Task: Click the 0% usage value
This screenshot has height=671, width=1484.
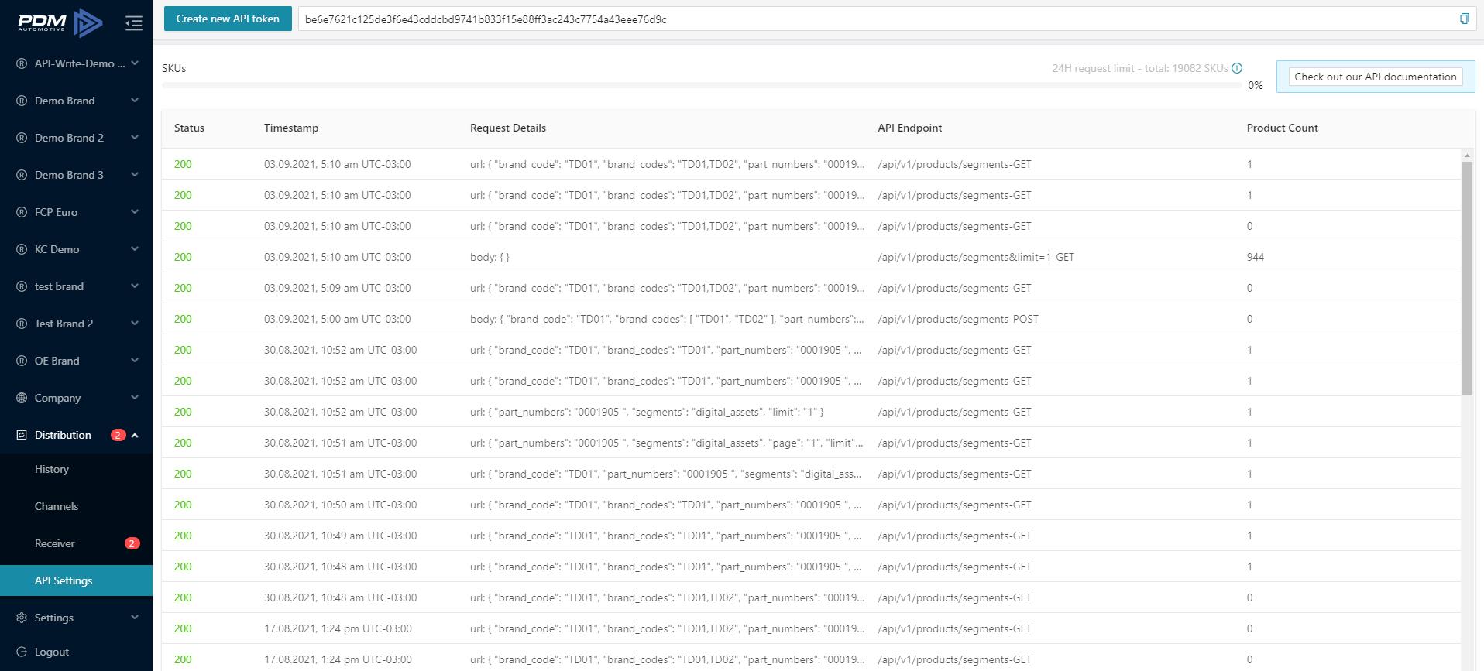Action: (1256, 85)
